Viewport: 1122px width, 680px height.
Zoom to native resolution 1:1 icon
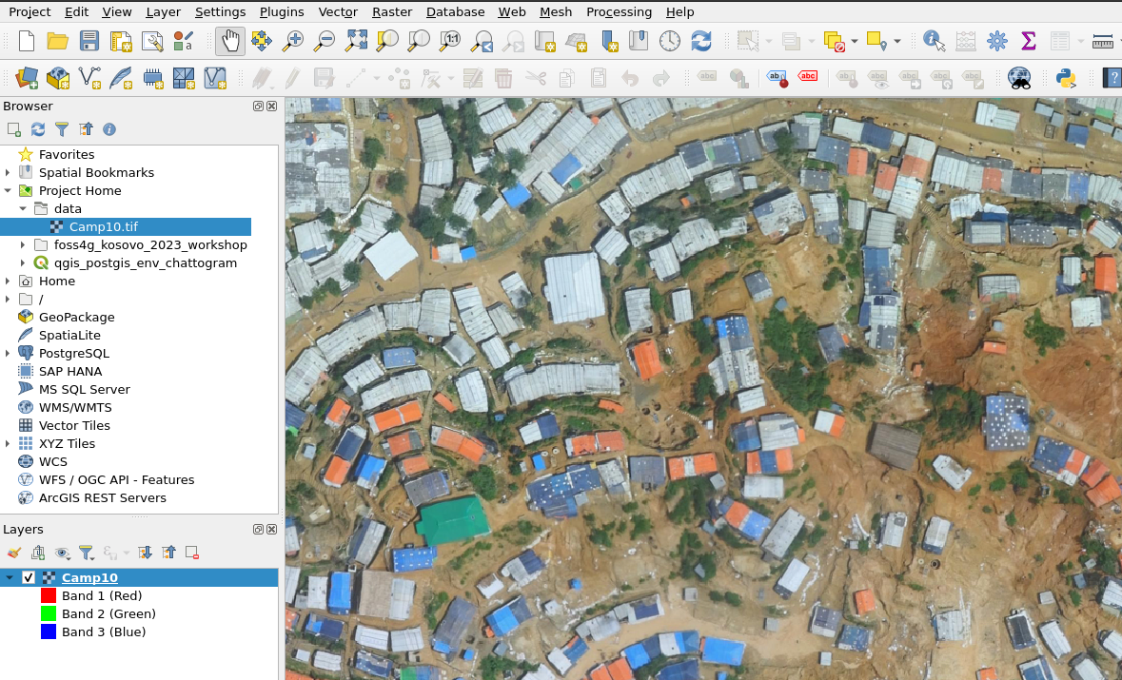[x=450, y=41]
